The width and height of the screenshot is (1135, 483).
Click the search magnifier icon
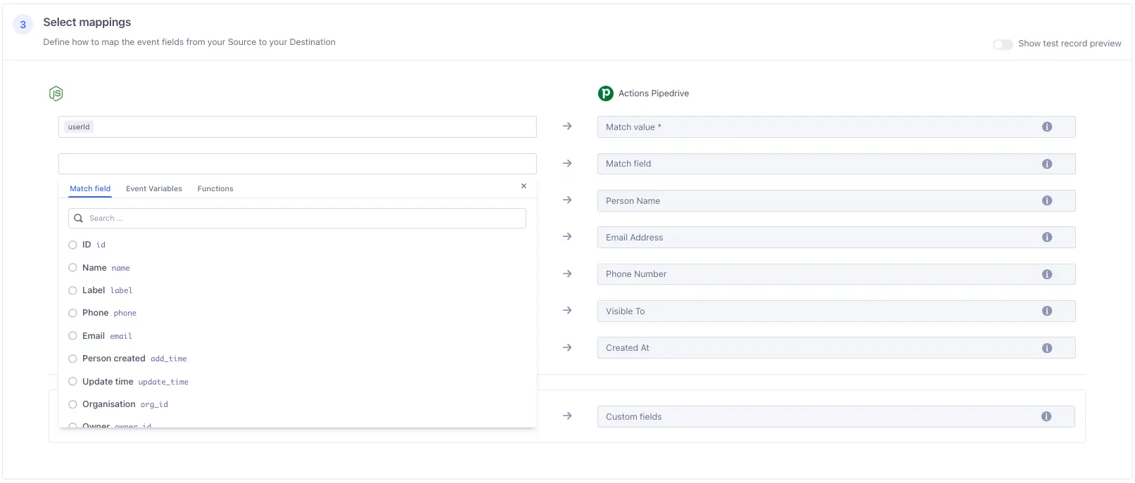(79, 219)
